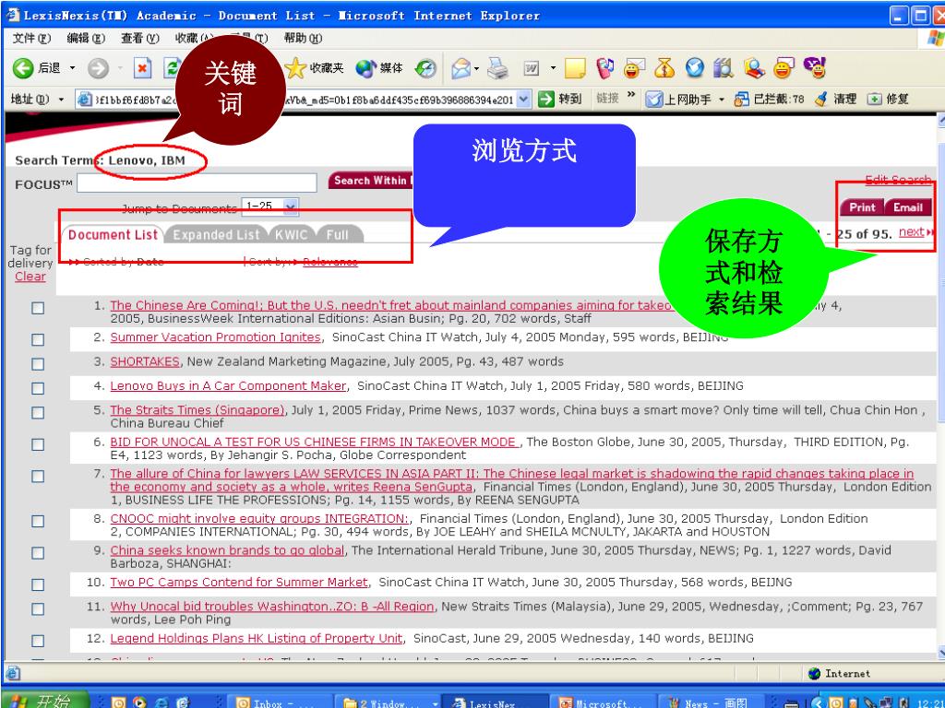Click 转到 Go button
This screenshot has height=708, width=945.
coord(560,99)
